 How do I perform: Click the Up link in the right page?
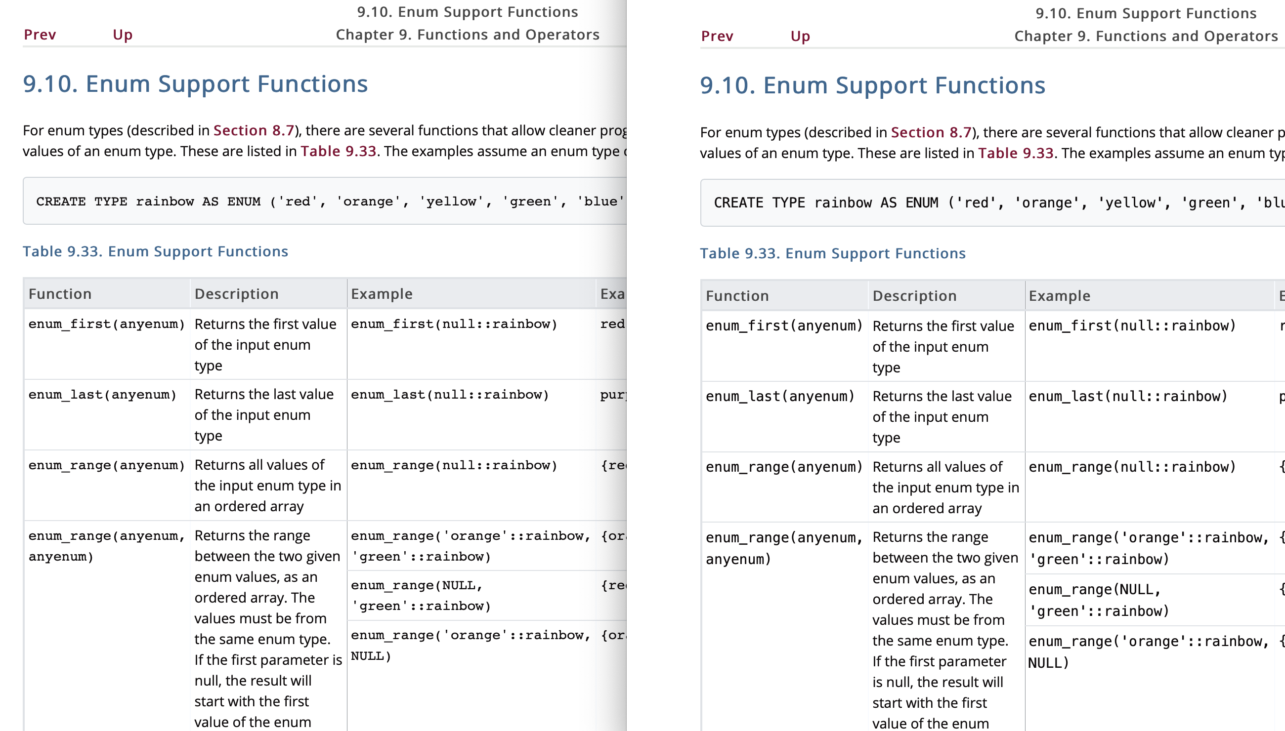click(x=800, y=36)
